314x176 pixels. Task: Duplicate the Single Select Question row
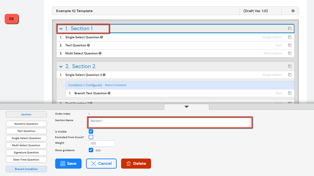(x=290, y=37)
